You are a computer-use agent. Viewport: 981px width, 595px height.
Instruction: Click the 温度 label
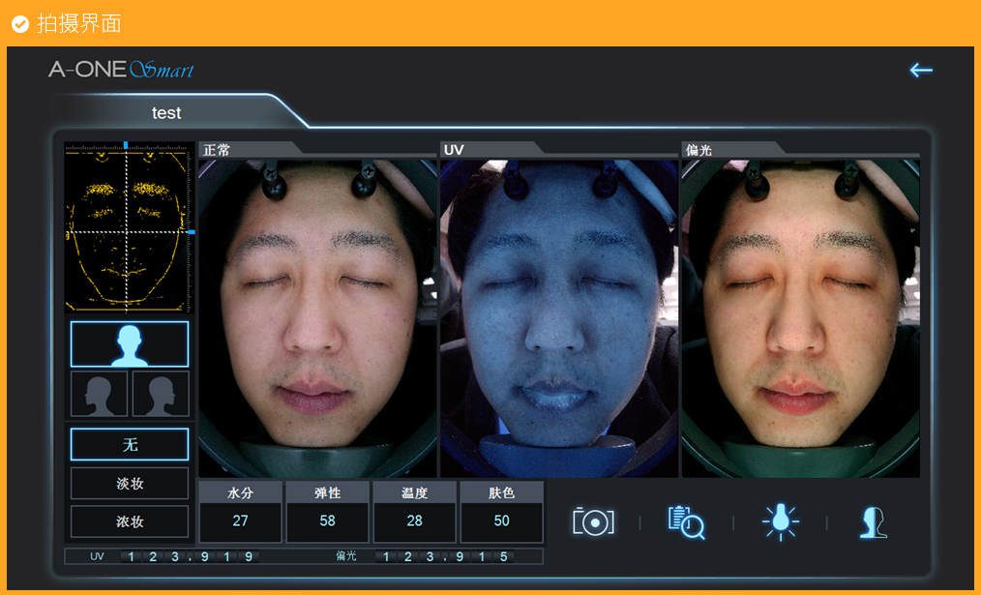coord(414,493)
